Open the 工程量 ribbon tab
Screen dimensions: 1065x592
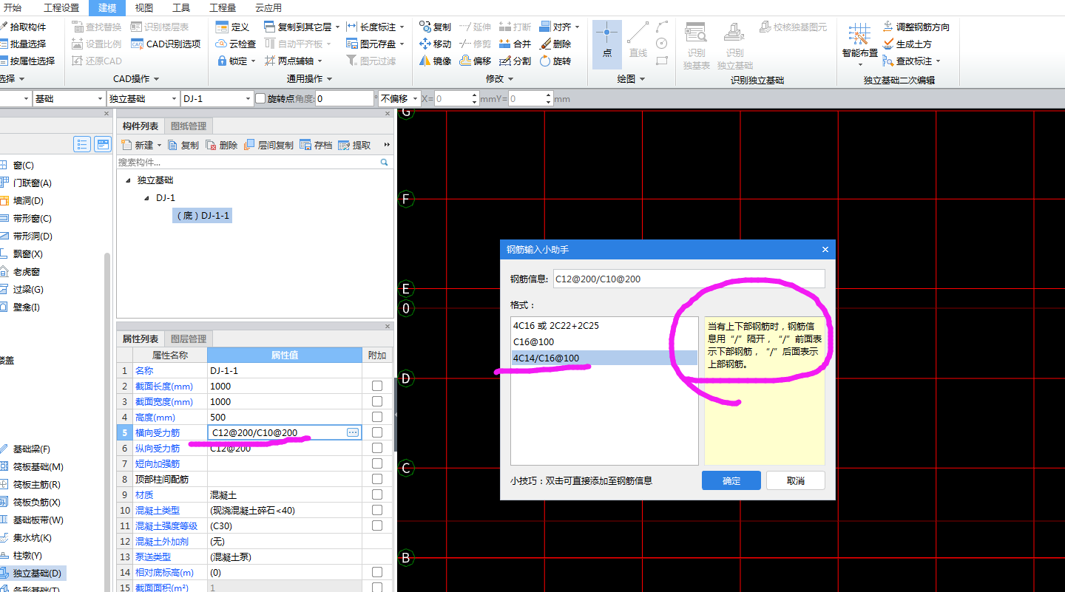[222, 8]
